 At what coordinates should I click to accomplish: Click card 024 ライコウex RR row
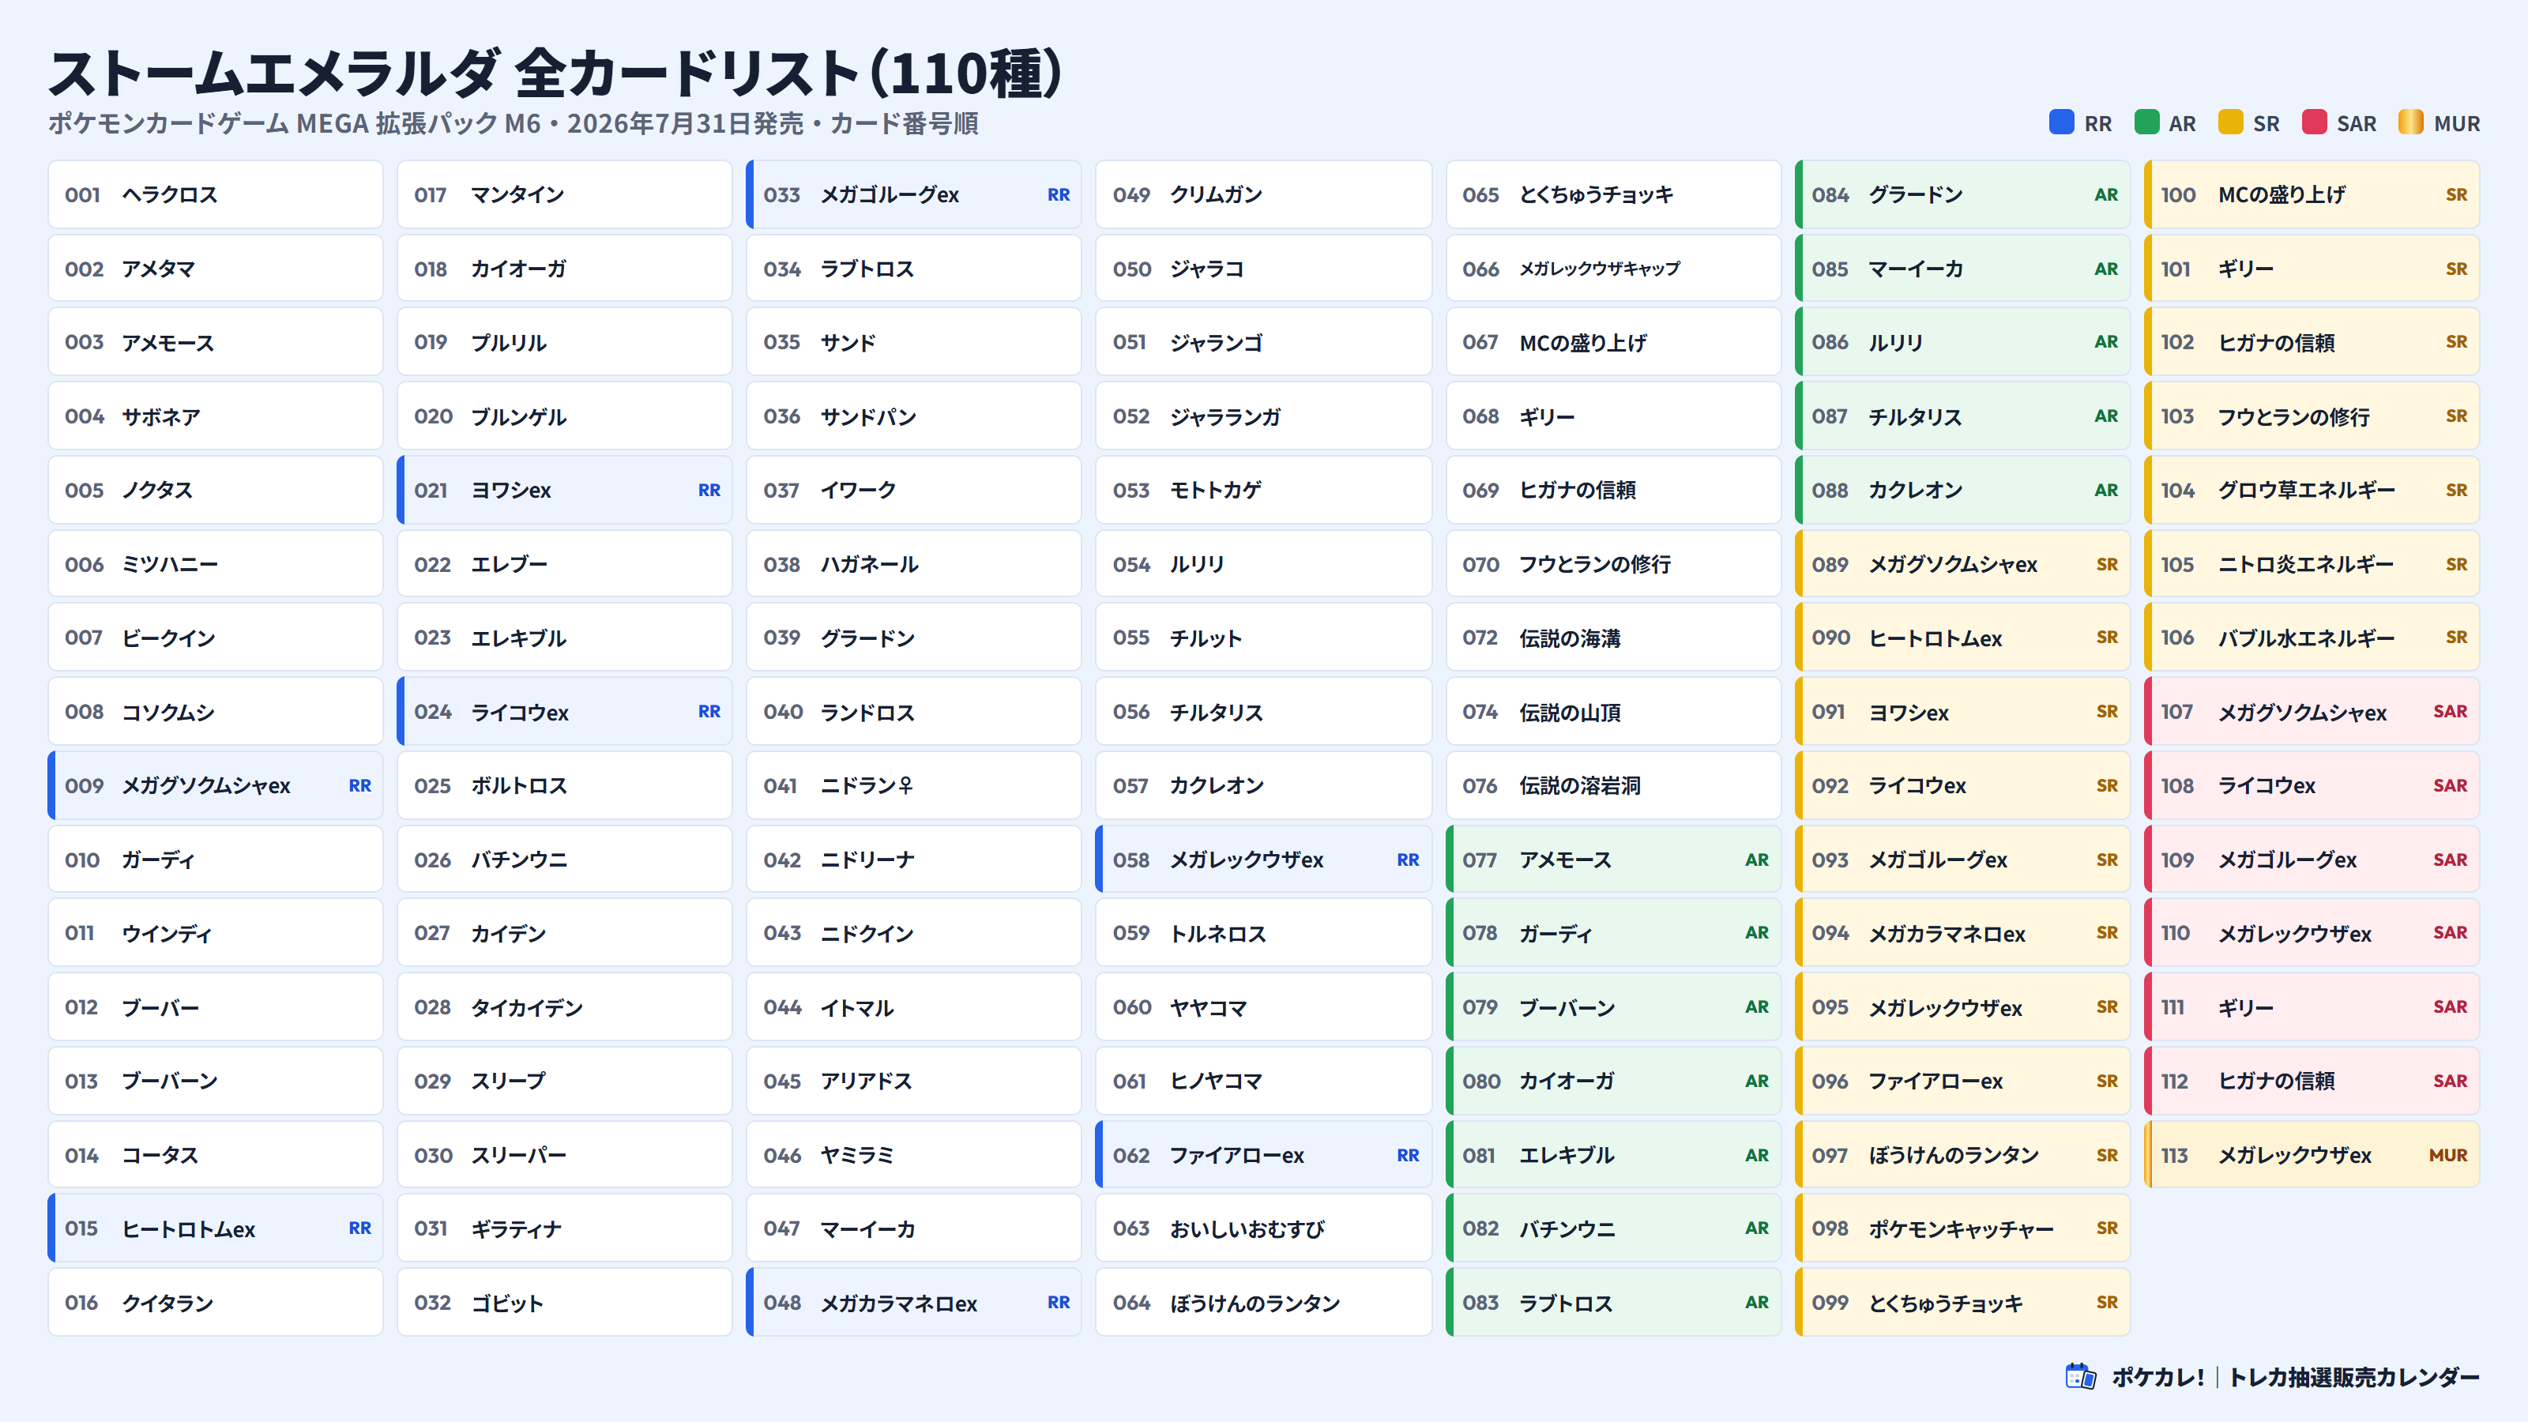point(564,712)
